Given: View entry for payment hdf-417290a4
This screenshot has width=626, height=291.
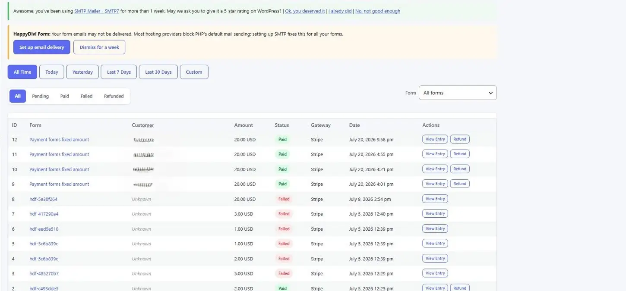Looking at the screenshot, I should point(435,213).
